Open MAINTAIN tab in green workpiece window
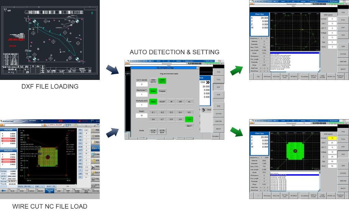This screenshot has height=224, width=349. [343, 181]
